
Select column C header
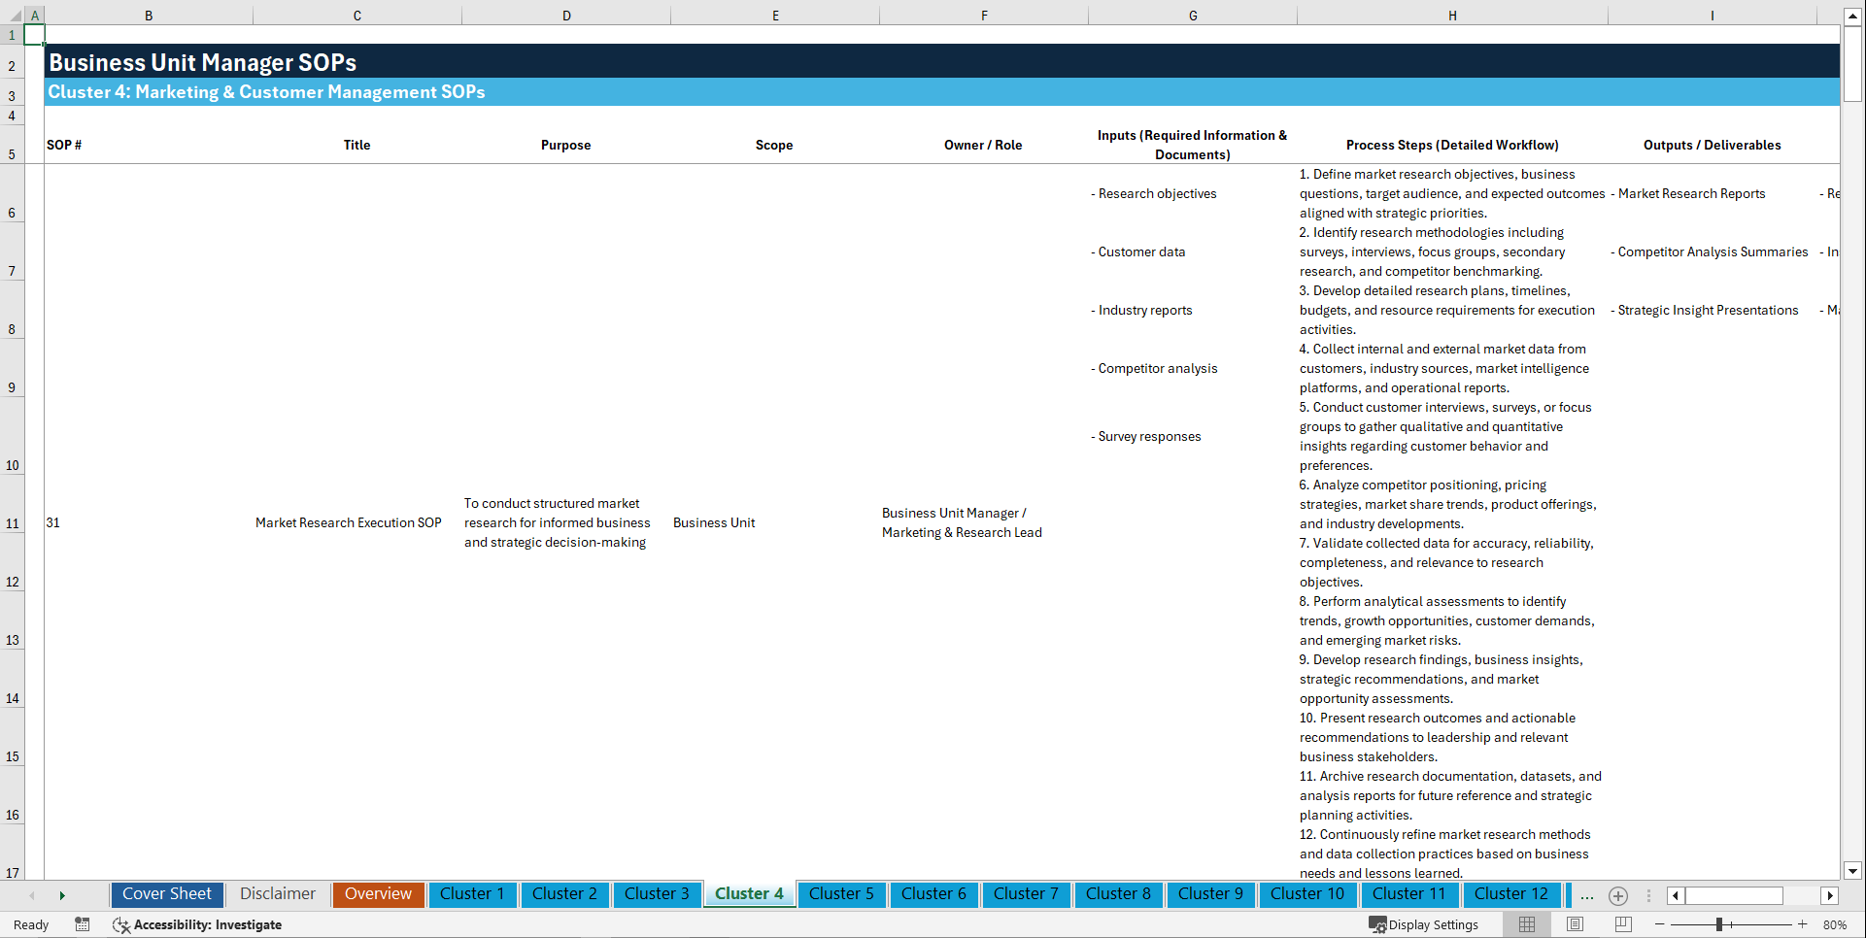tap(357, 16)
